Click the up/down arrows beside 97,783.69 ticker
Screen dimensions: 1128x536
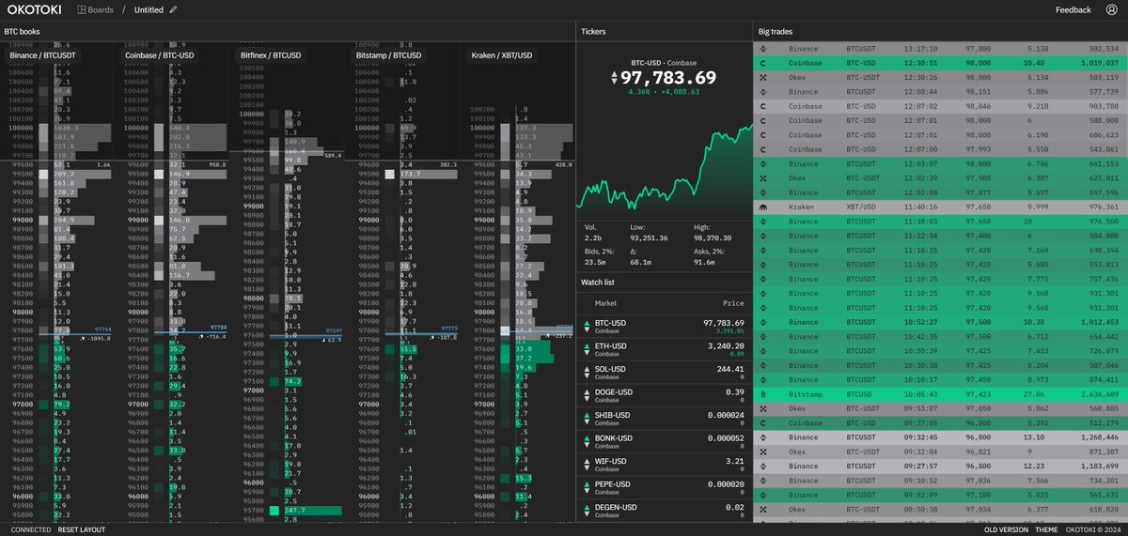(x=615, y=78)
